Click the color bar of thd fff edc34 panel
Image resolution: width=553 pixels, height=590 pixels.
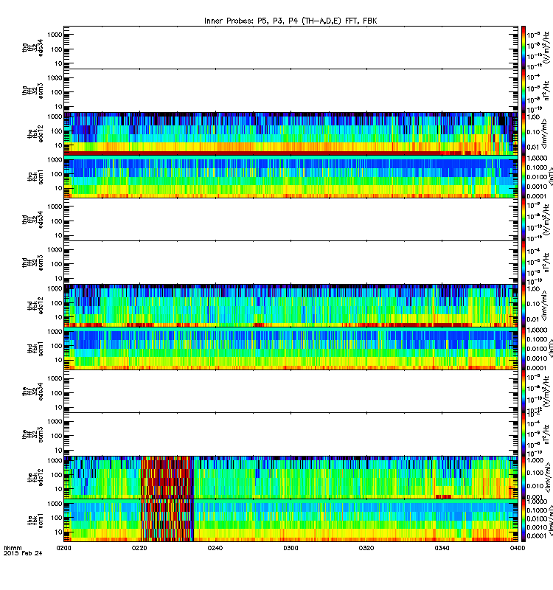(524, 220)
